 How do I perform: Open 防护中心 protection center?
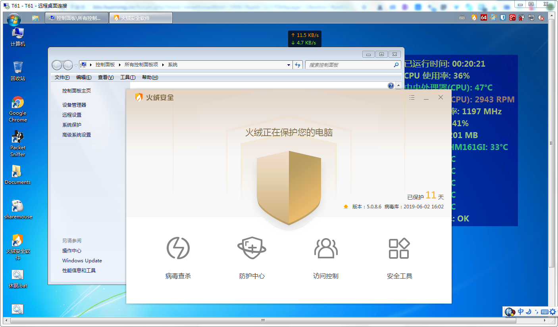tap(252, 257)
